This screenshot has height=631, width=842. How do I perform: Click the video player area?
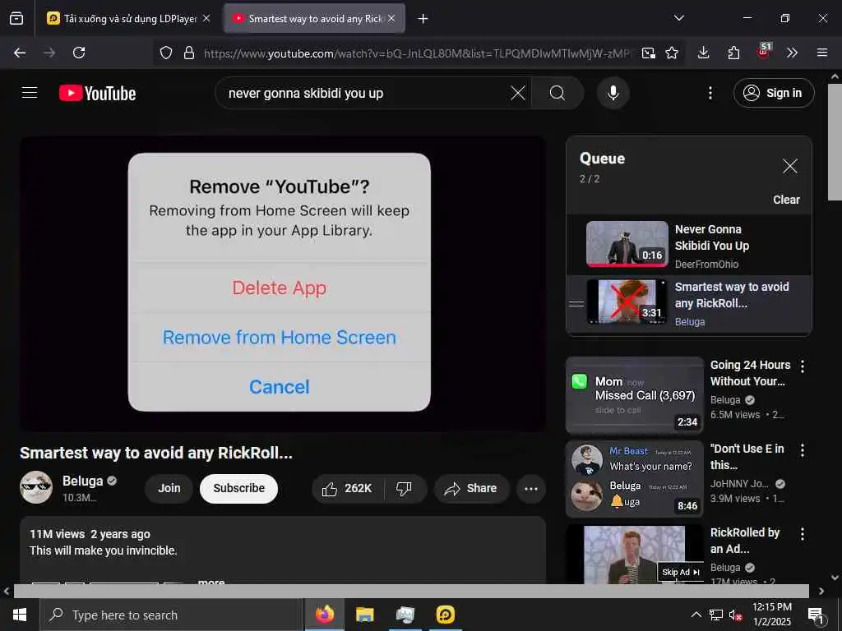pos(283,283)
